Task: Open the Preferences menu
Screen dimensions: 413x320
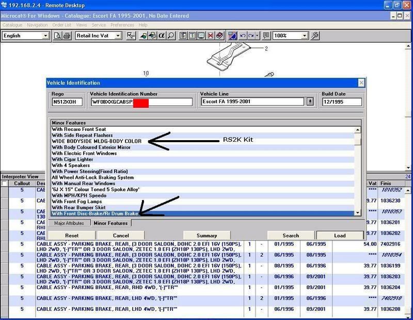Action: coord(122,25)
